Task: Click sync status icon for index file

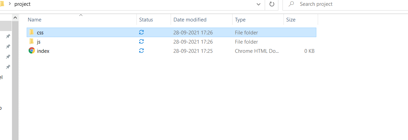Action: tap(142, 51)
